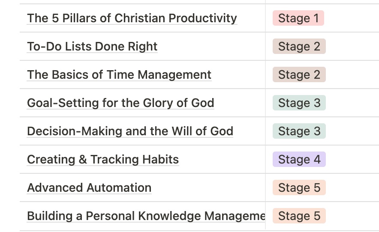This screenshot has width=379, height=232.
Task: Open "To-Do Lists Done Right" page
Action: (x=92, y=46)
